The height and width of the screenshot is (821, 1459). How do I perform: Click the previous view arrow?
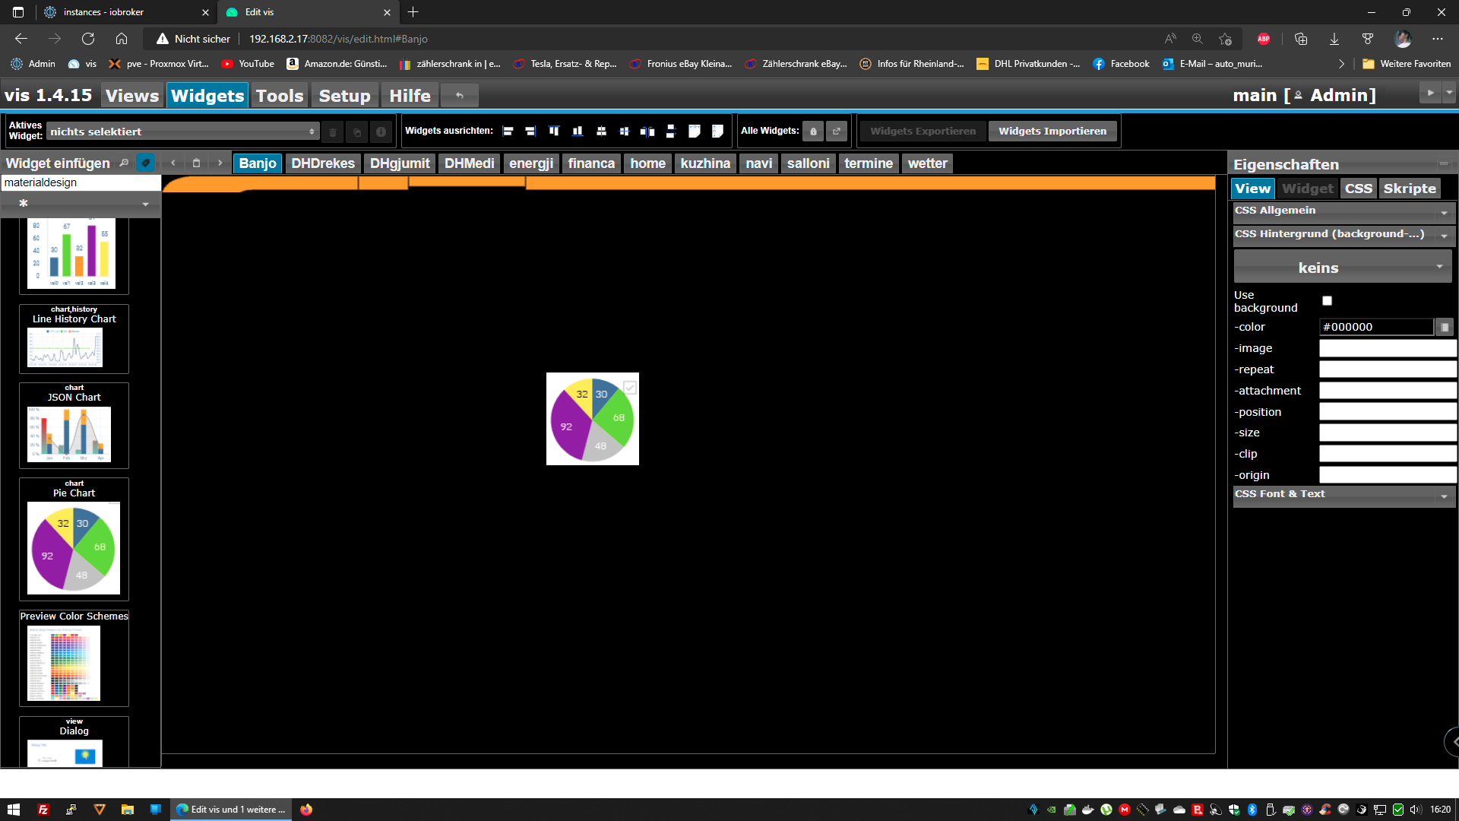coord(173,163)
